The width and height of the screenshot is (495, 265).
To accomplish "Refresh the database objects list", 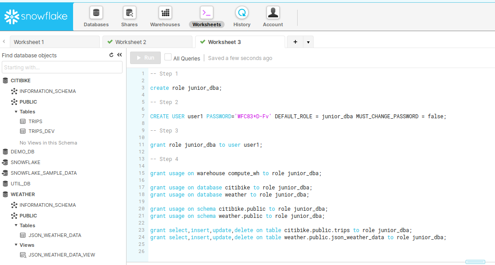I will tap(111, 55).
